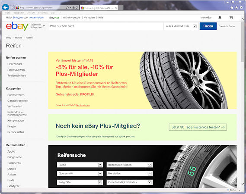Open browser Tools gear icon

point(241,7)
